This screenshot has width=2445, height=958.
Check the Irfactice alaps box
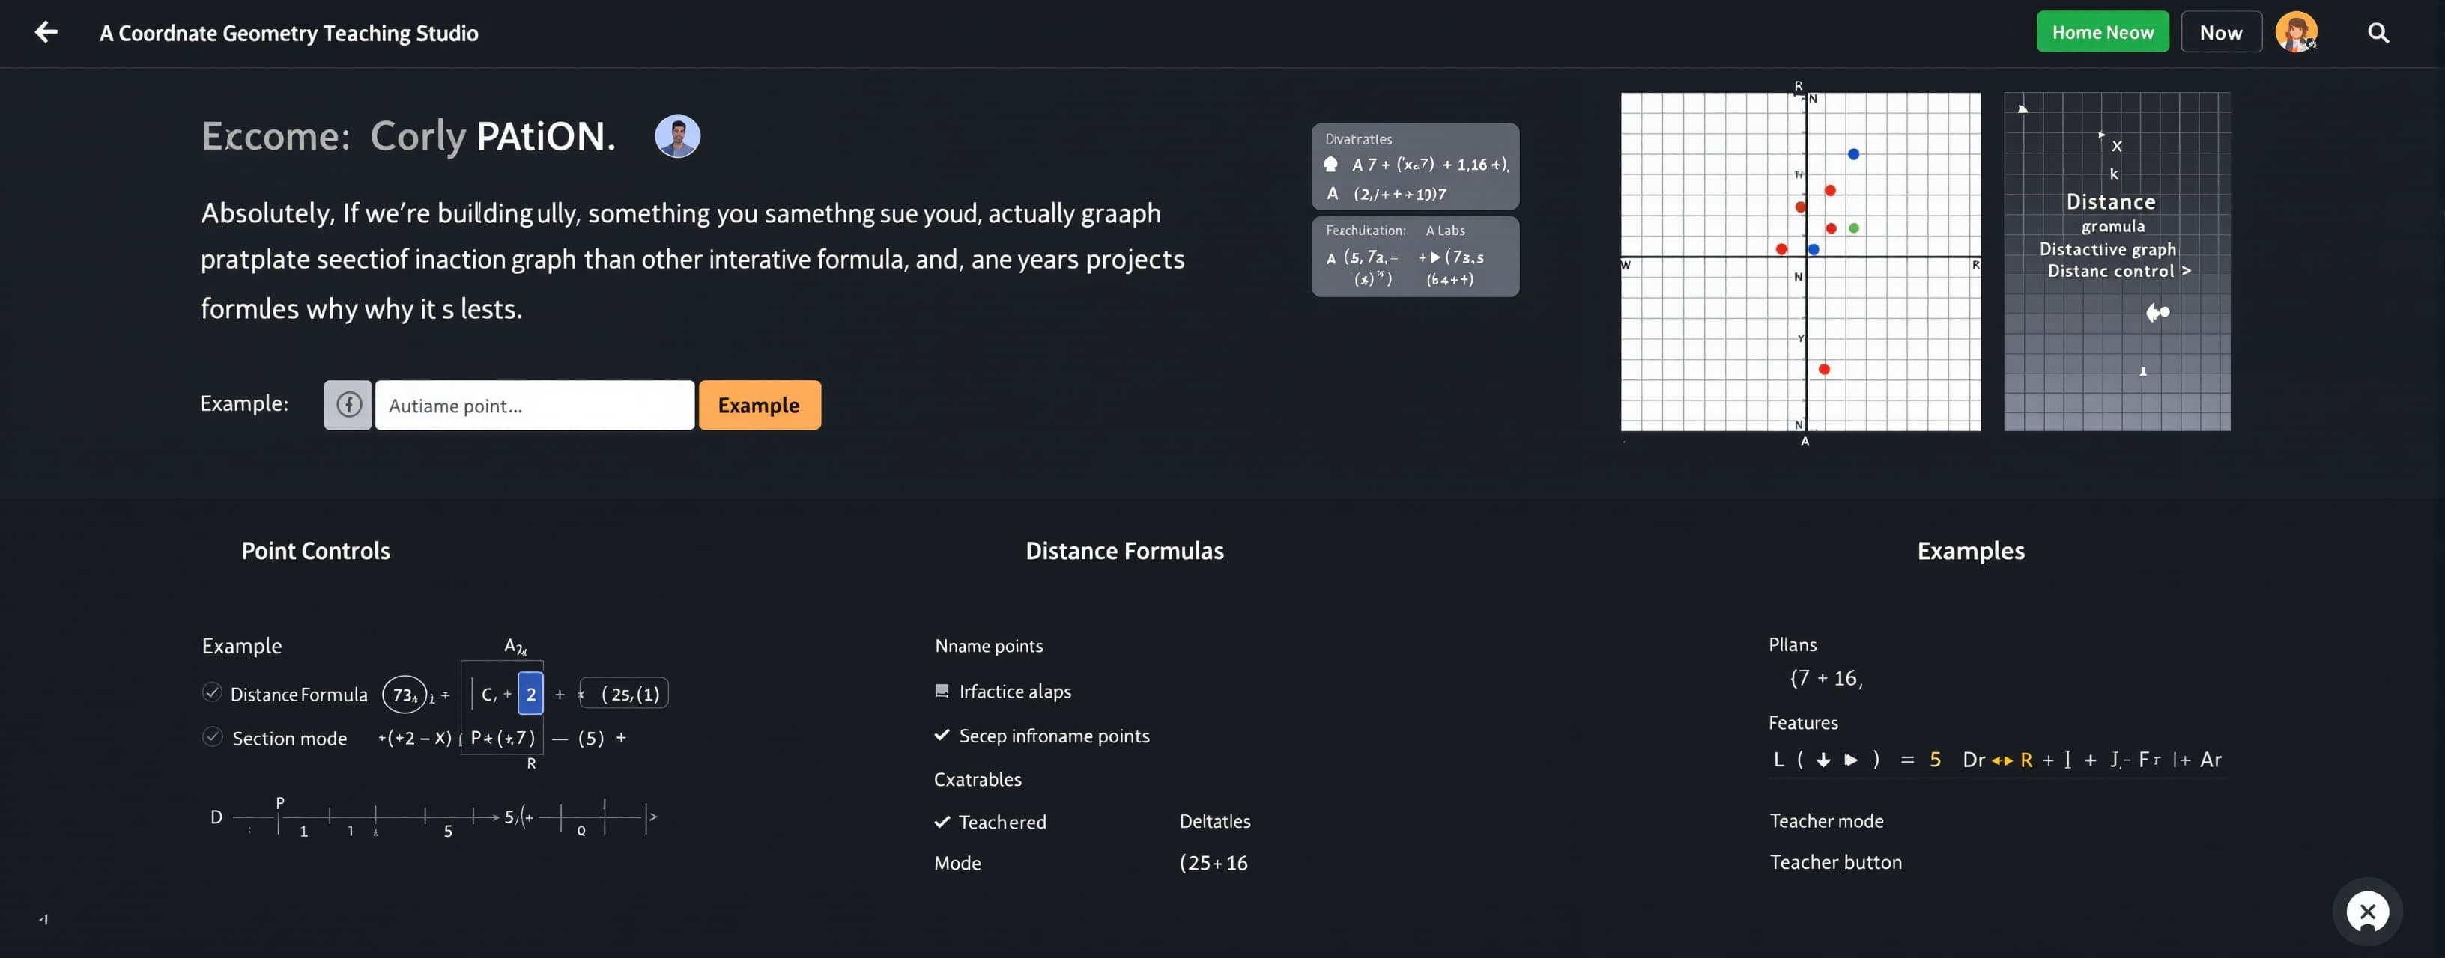tap(942, 691)
